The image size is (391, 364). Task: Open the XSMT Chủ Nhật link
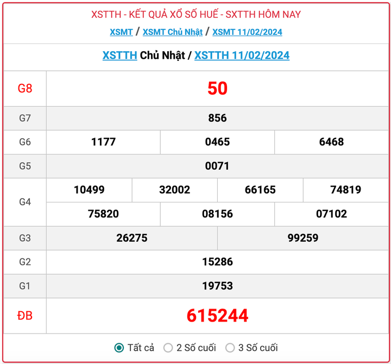(x=173, y=32)
